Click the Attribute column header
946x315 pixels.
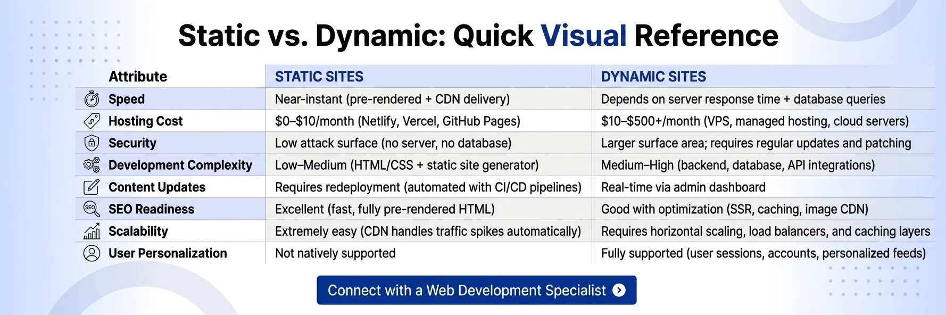point(138,77)
